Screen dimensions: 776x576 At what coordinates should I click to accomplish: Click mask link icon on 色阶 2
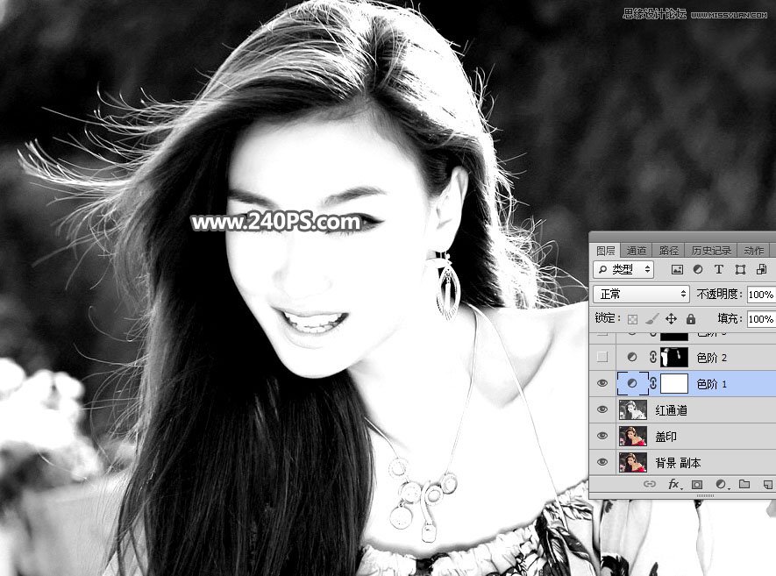[653, 357]
